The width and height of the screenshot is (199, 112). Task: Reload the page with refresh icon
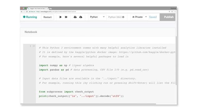(x=27, y=12)
